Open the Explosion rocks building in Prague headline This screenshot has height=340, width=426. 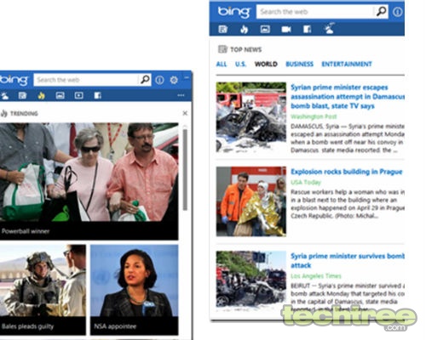coord(347,172)
